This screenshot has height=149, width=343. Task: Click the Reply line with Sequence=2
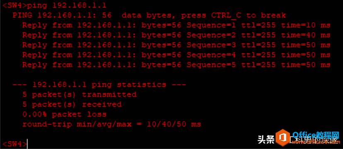pyautogui.click(x=176, y=35)
